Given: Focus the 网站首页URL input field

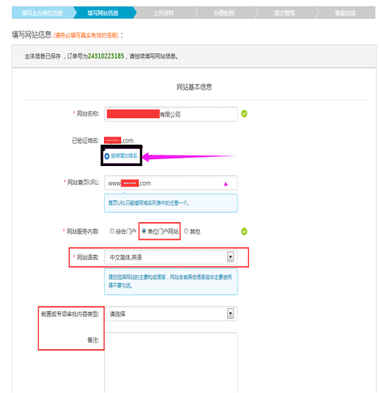Looking at the screenshot, I should (171, 182).
